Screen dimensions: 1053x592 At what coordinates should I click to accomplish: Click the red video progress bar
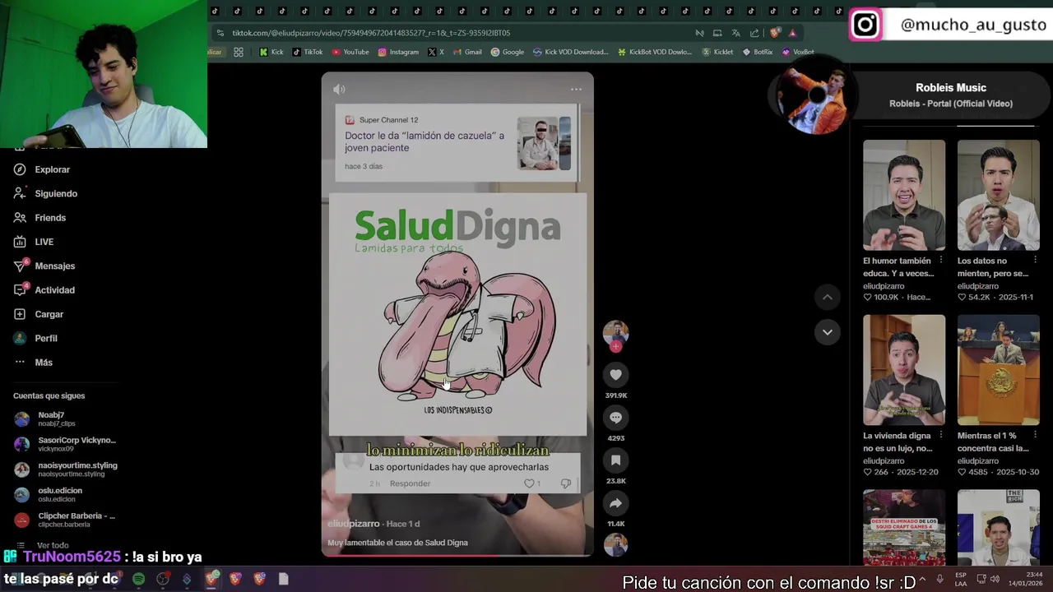pos(457,555)
